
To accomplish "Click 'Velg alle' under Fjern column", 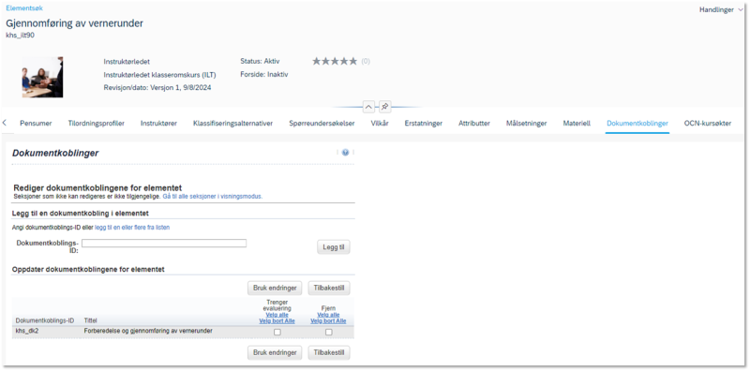I will point(329,315).
